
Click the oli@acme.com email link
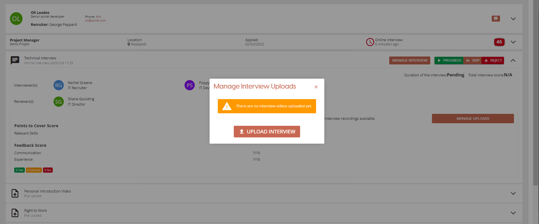click(95, 20)
